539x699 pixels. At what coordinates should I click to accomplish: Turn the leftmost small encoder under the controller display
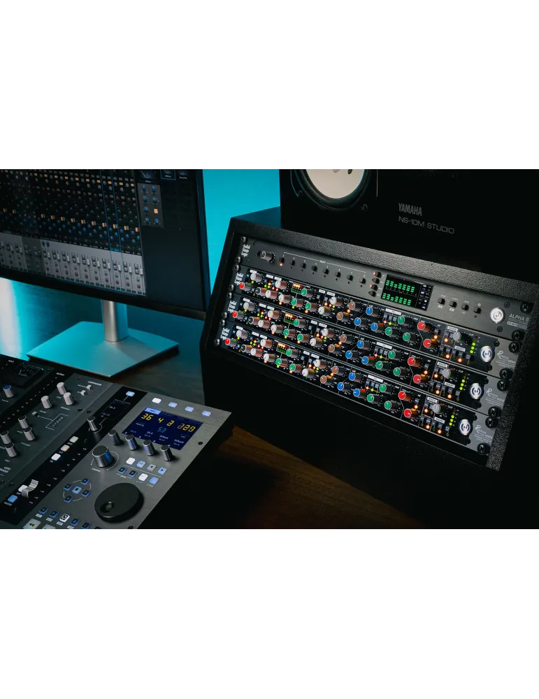point(116,438)
